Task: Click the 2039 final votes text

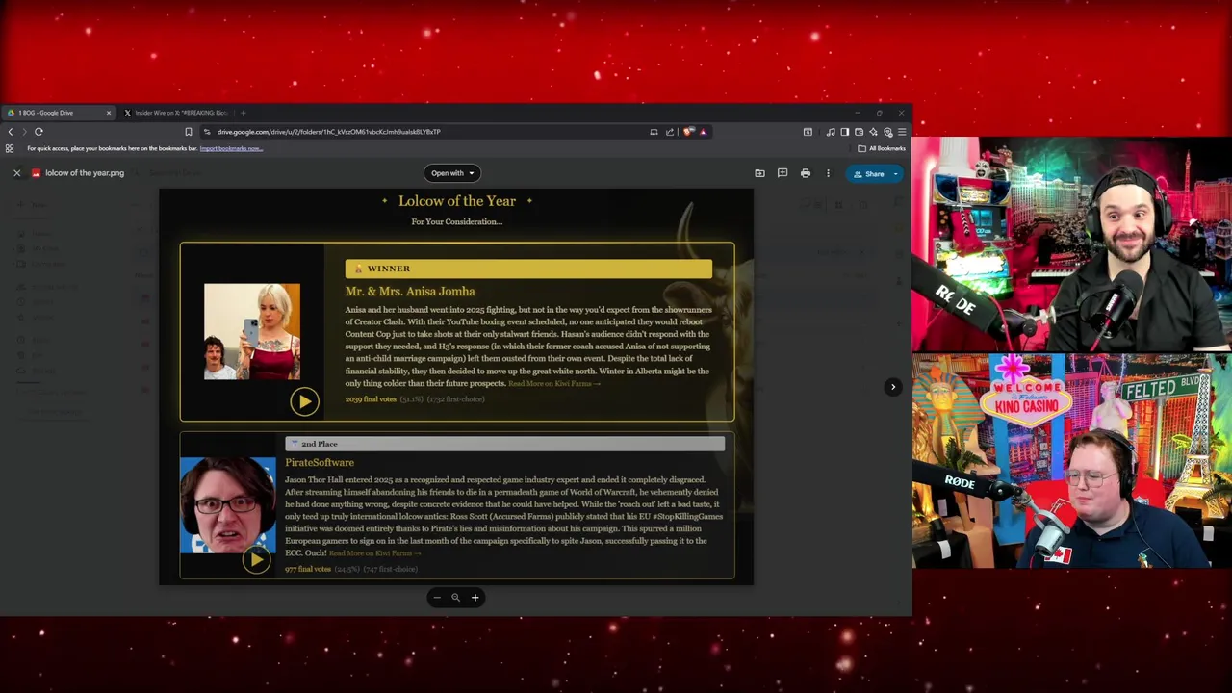Action: 371,399
